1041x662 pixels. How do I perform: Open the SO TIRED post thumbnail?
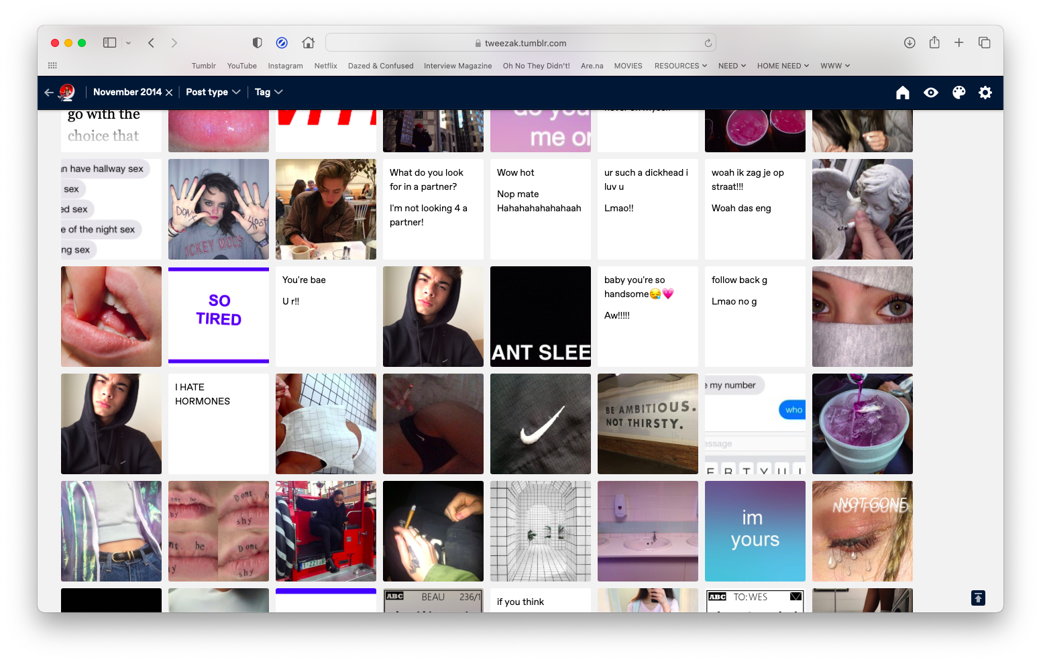click(x=219, y=316)
